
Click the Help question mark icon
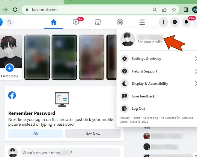point(124,71)
